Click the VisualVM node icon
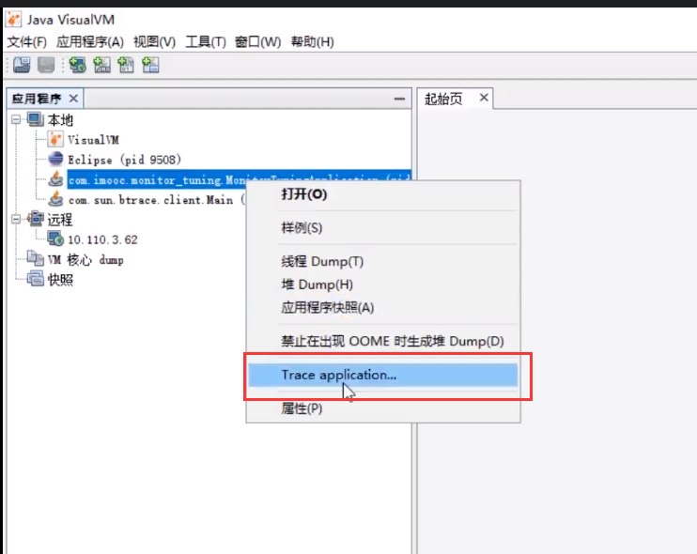The width and height of the screenshot is (697, 554). pos(55,140)
